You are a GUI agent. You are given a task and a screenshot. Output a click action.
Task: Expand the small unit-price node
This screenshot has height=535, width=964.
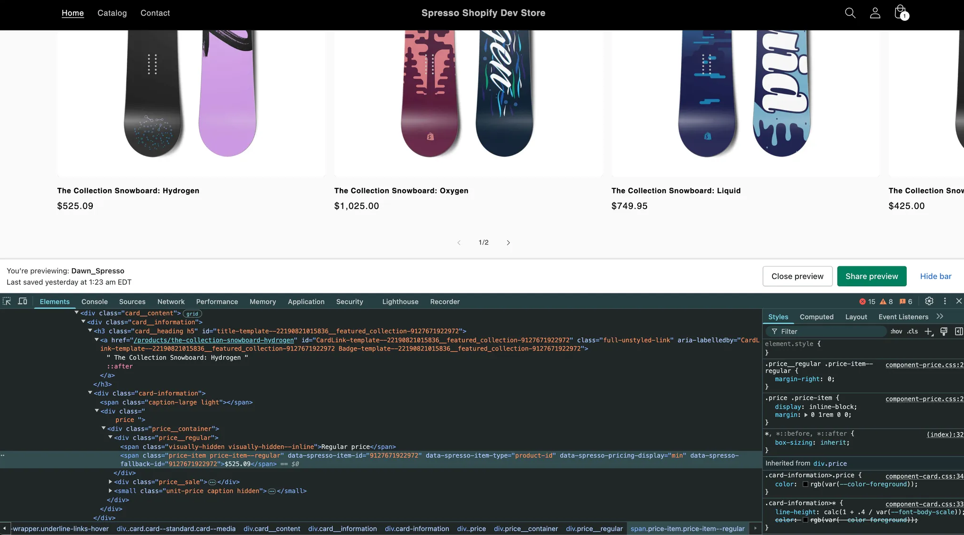point(110,491)
